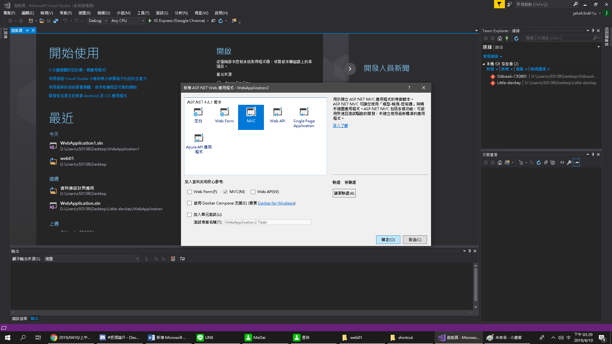Check the Web API(W) checkbox
The width and height of the screenshot is (612, 344).
pos(253,192)
